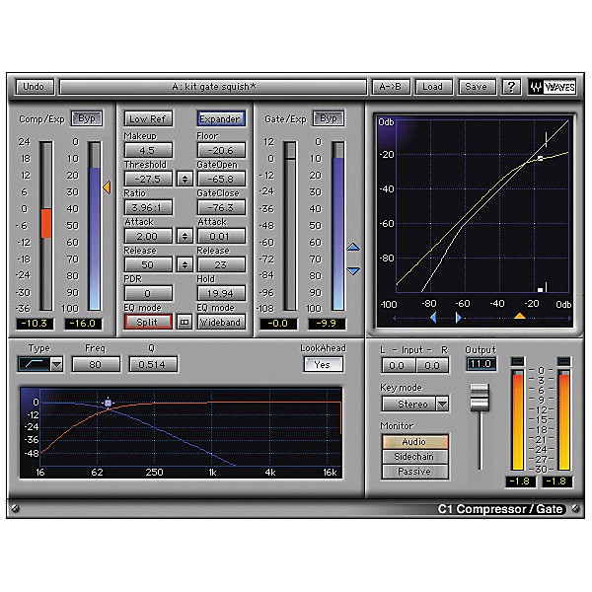The width and height of the screenshot is (592, 592).
Task: Select filter Q value 0.514
Action: (153, 364)
